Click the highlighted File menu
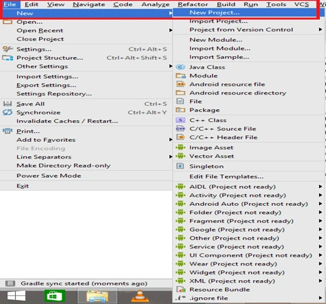This screenshot has height=304, width=326. click(10, 4)
